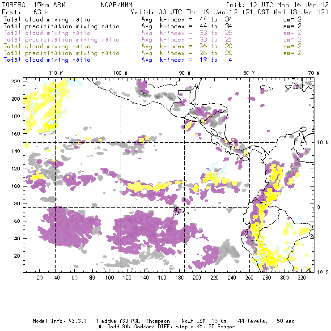
Task: Click blue 'Total cloud mixing ratio' legend row
Action: [118, 60]
